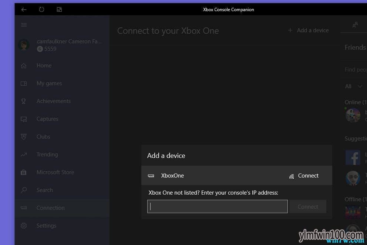Open the online friend's avatar
Screen dimensions: 367x245
[x=353, y=115]
